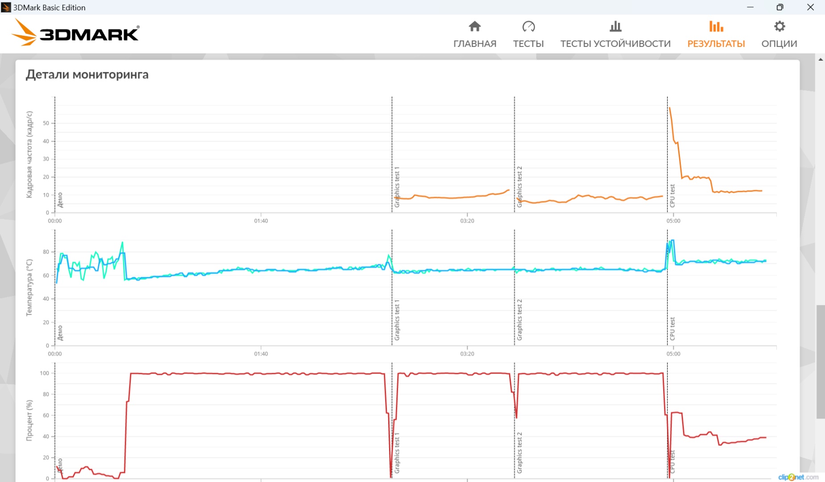
Task: Select Graphics test 2 marker in frame rate chart
Action: 519,187
